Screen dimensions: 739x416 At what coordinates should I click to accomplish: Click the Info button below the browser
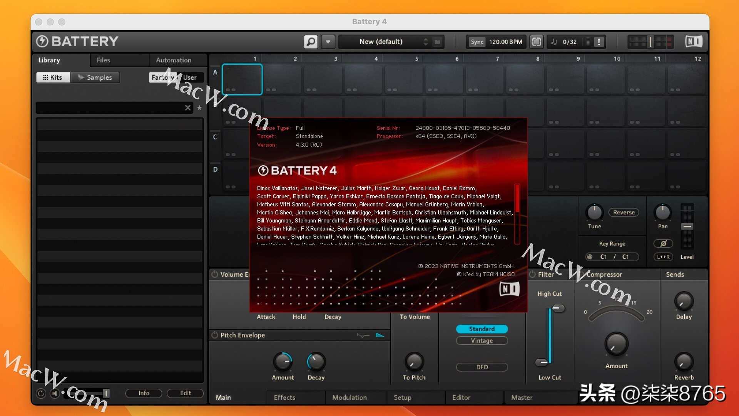[x=144, y=393]
